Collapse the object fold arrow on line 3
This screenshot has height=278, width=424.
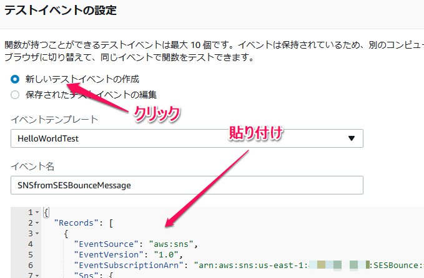39,234
